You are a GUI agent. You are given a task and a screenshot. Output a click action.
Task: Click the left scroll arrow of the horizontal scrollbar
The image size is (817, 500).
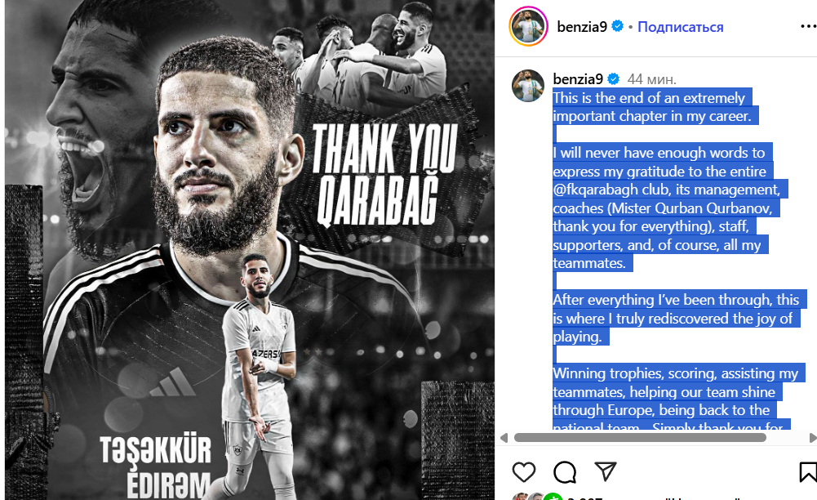504,438
